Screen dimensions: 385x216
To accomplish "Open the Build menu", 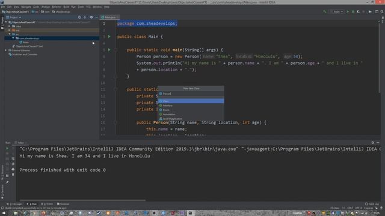I will [x=66, y=7].
